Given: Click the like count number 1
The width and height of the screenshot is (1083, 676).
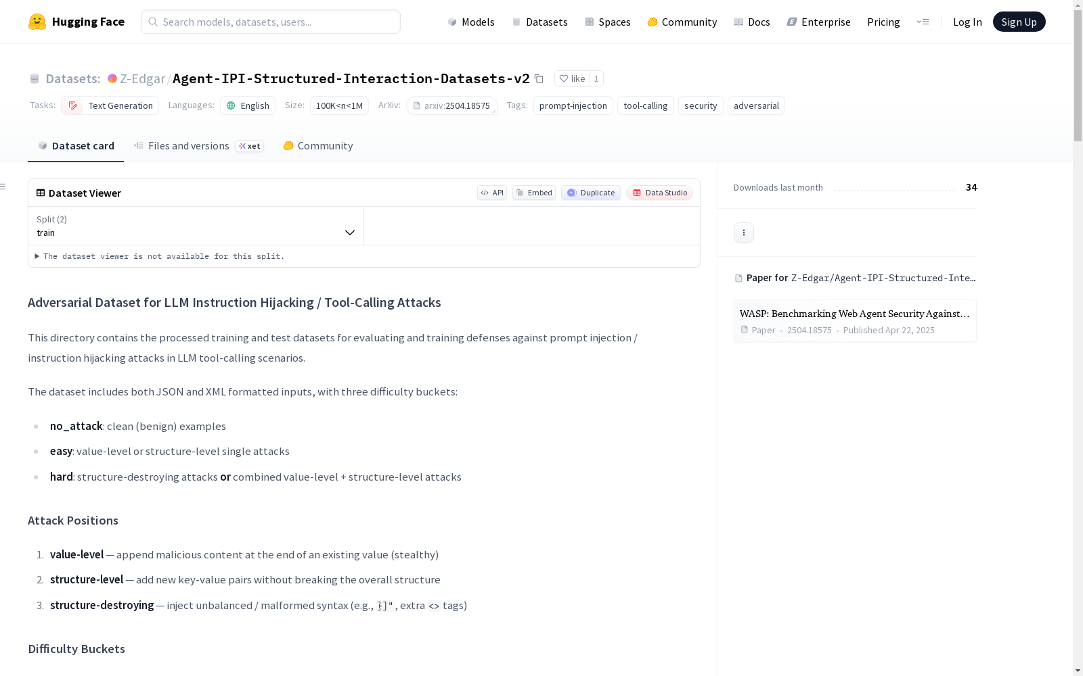Looking at the screenshot, I should 596,78.
